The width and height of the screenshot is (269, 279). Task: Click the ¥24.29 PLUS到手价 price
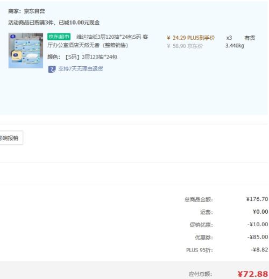tap(190, 38)
